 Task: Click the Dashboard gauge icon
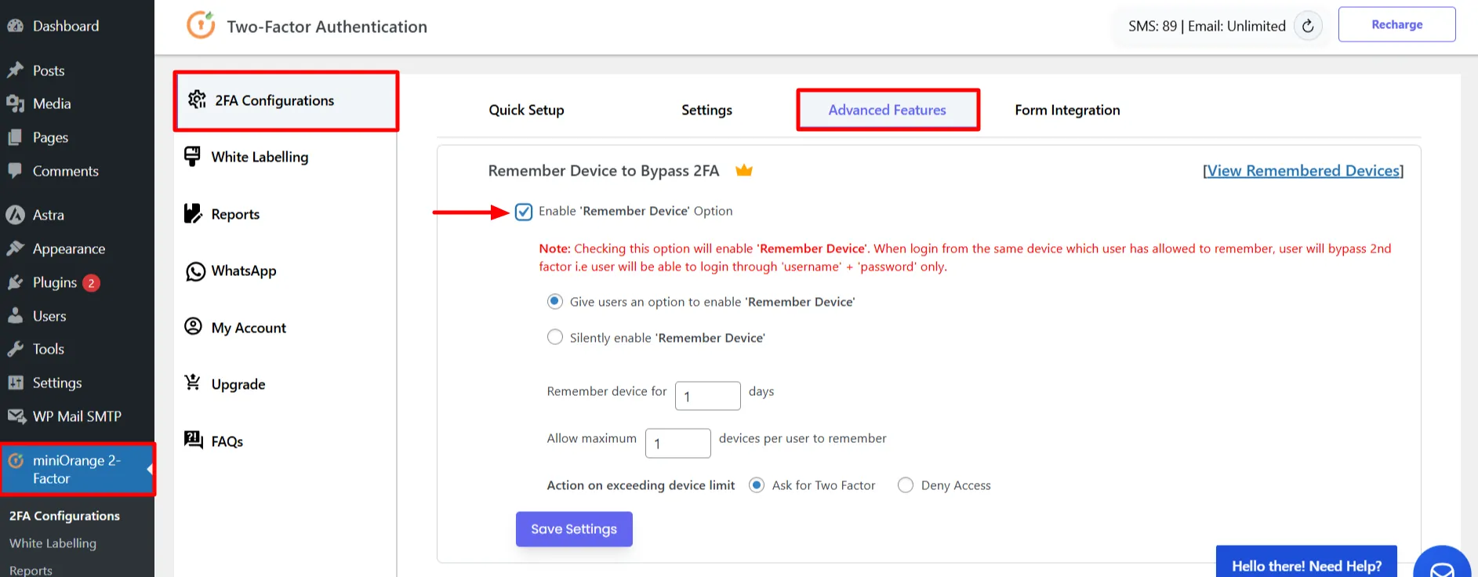(15, 26)
